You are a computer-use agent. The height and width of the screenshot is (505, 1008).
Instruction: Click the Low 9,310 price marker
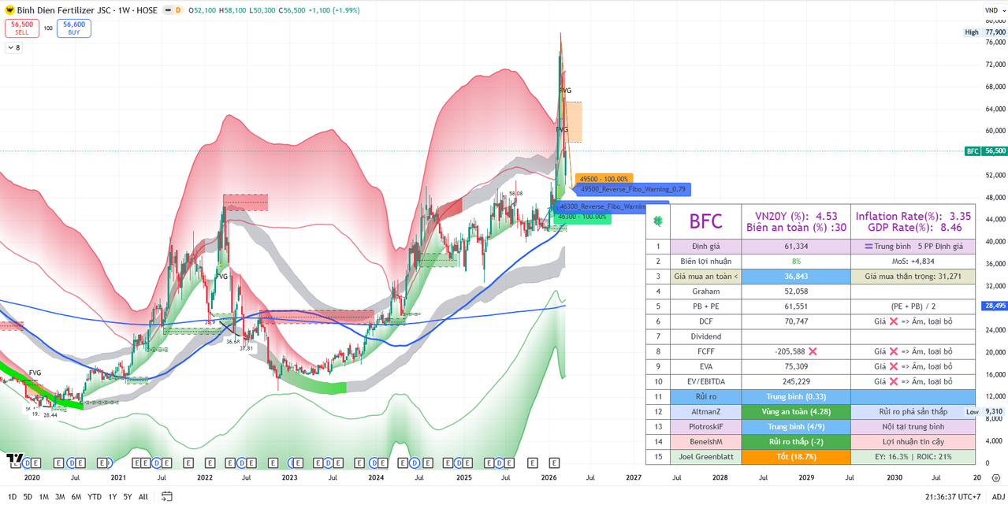(986, 411)
